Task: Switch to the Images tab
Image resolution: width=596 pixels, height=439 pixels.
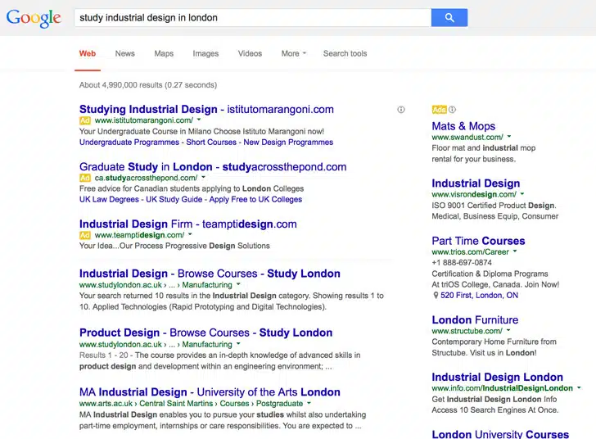Action: (x=205, y=53)
